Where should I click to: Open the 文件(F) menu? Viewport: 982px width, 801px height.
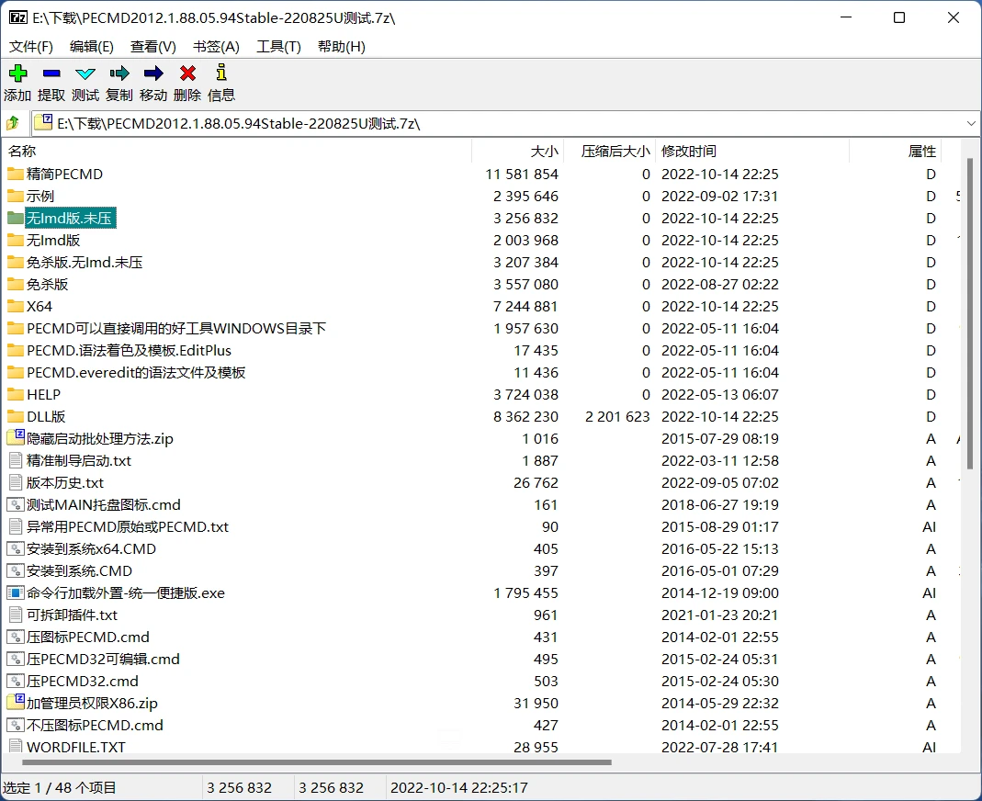[x=30, y=46]
